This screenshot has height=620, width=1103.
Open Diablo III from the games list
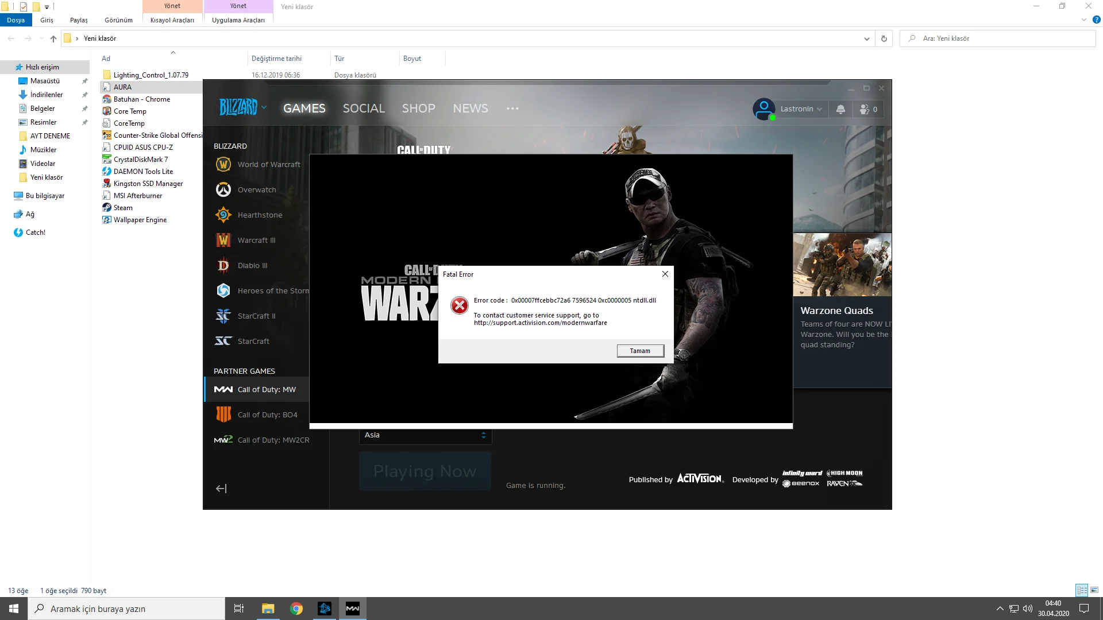tap(223, 265)
